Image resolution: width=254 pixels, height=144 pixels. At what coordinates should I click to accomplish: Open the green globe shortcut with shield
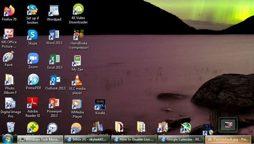click(x=186, y=128)
